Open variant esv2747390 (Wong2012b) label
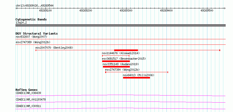This screenshot has height=112, width=233. point(122,70)
